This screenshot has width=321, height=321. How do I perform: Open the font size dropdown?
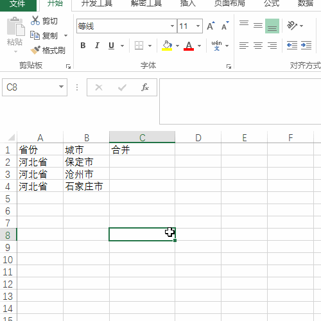point(198,26)
